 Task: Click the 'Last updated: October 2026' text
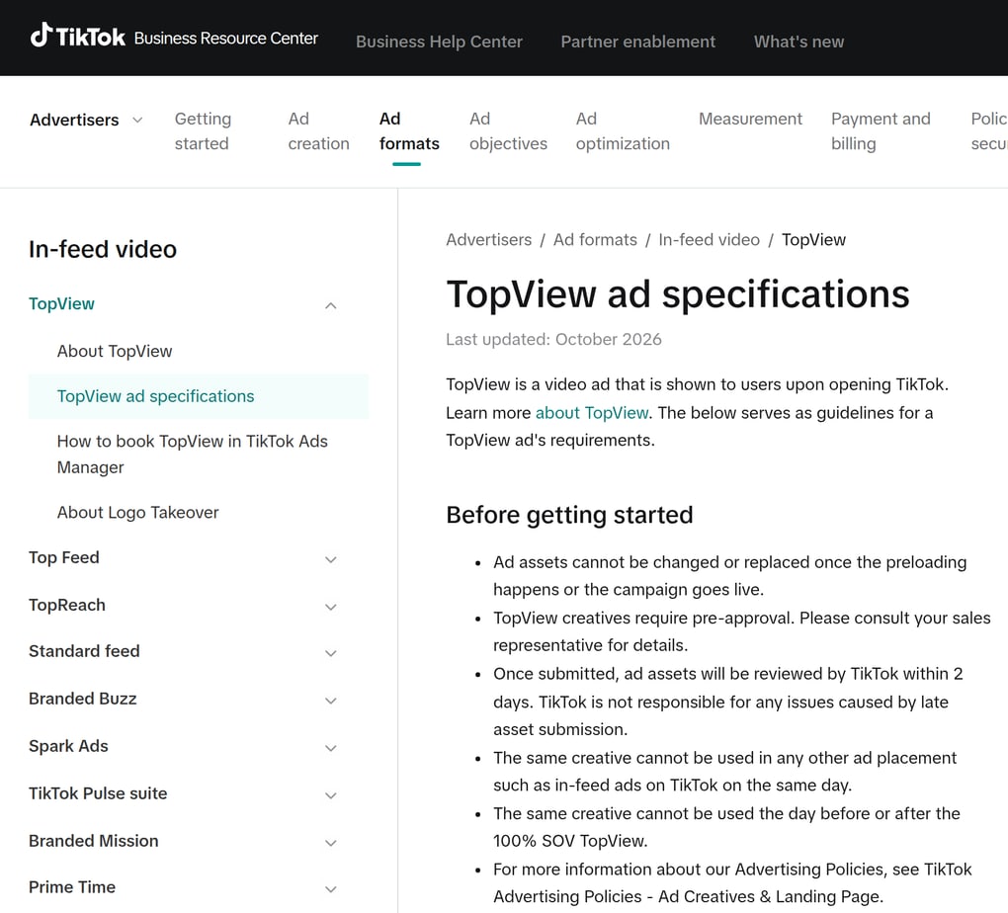click(x=553, y=340)
